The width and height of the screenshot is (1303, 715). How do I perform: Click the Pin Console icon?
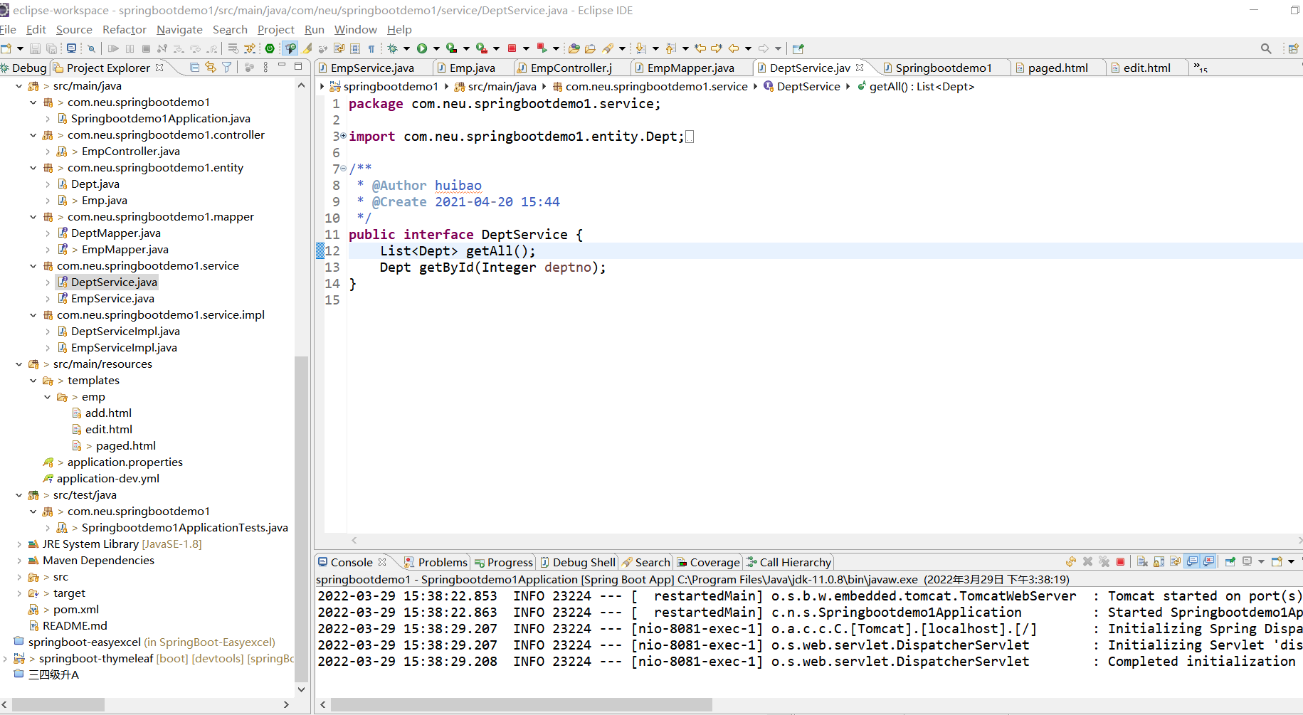1230,562
